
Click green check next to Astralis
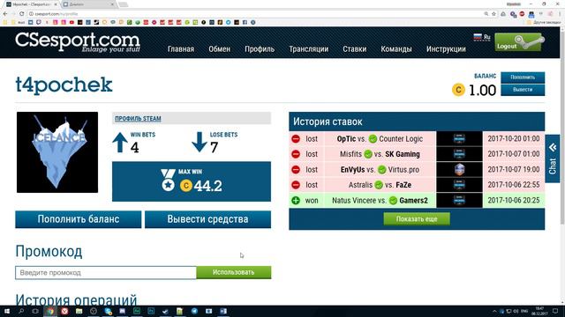[379, 185]
